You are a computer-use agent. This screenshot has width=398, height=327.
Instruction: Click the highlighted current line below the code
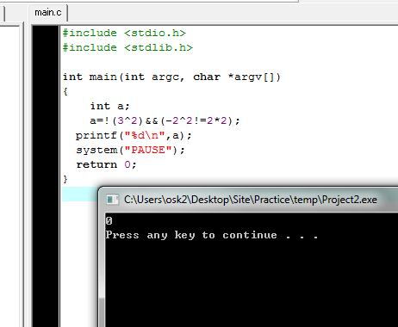pos(80,194)
